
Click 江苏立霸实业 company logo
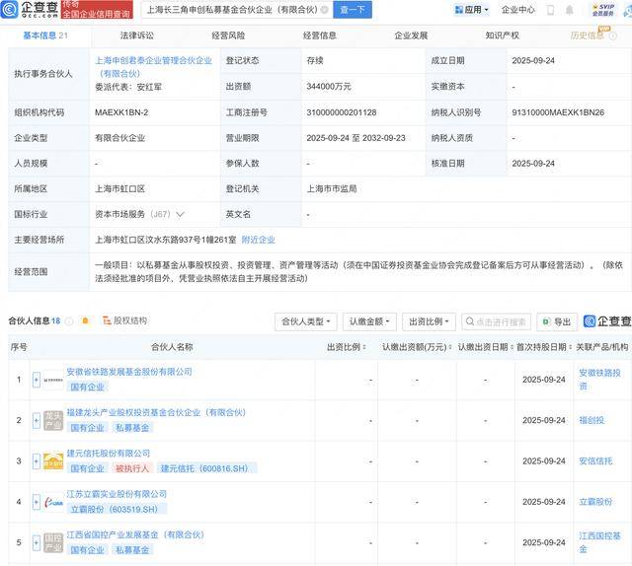[x=53, y=502]
